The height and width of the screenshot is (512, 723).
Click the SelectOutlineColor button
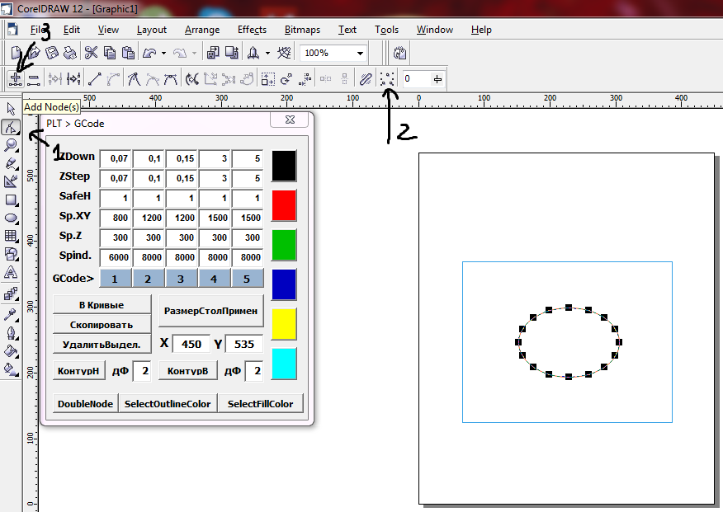[168, 404]
